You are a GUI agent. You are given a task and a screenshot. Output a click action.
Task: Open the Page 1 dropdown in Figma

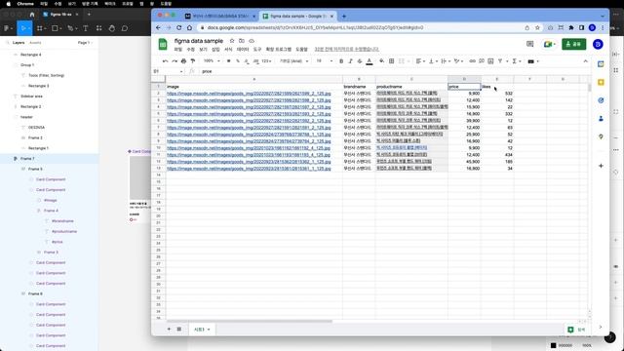[x=84, y=43]
